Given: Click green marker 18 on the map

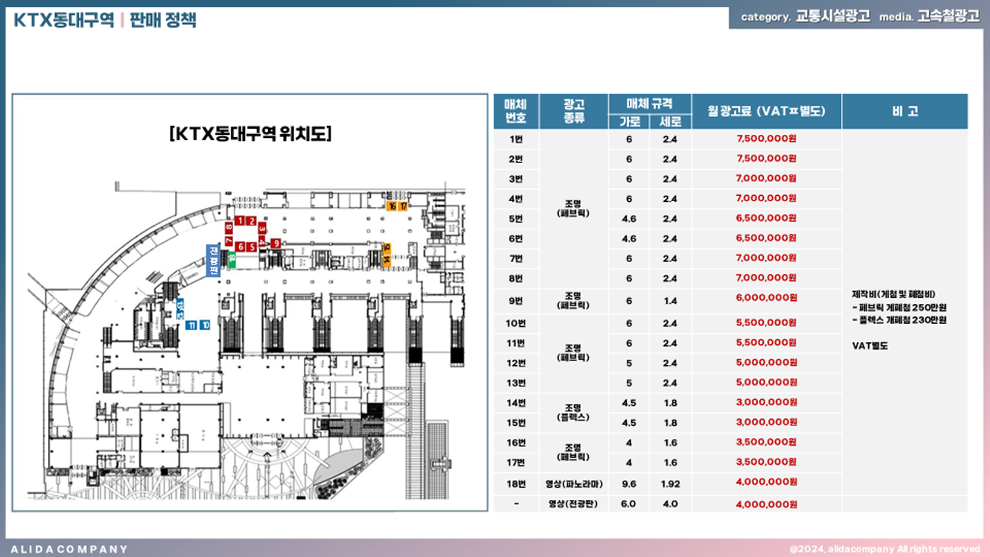Looking at the screenshot, I should pyautogui.click(x=232, y=260).
